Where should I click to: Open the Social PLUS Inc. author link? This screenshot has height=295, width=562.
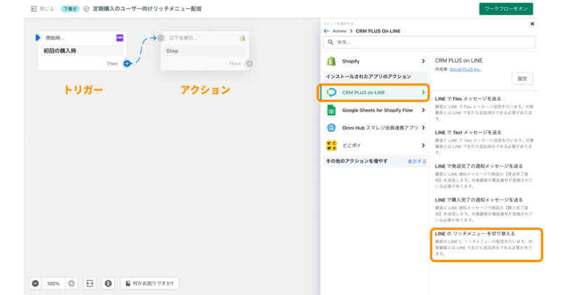click(465, 69)
